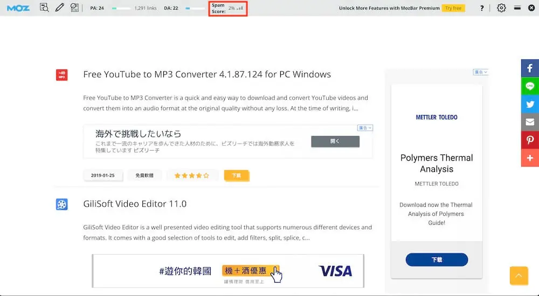The width and height of the screenshot is (539, 296).
Task: Click the 免費軟體 tag
Action: [x=144, y=175]
